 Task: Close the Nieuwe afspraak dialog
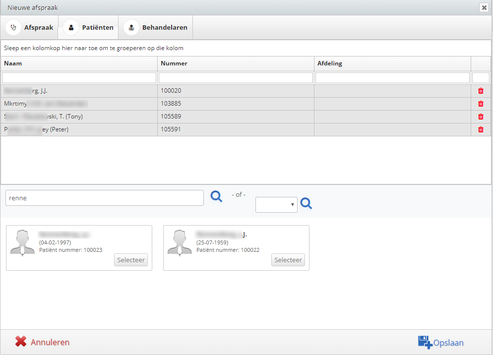tap(484, 7)
